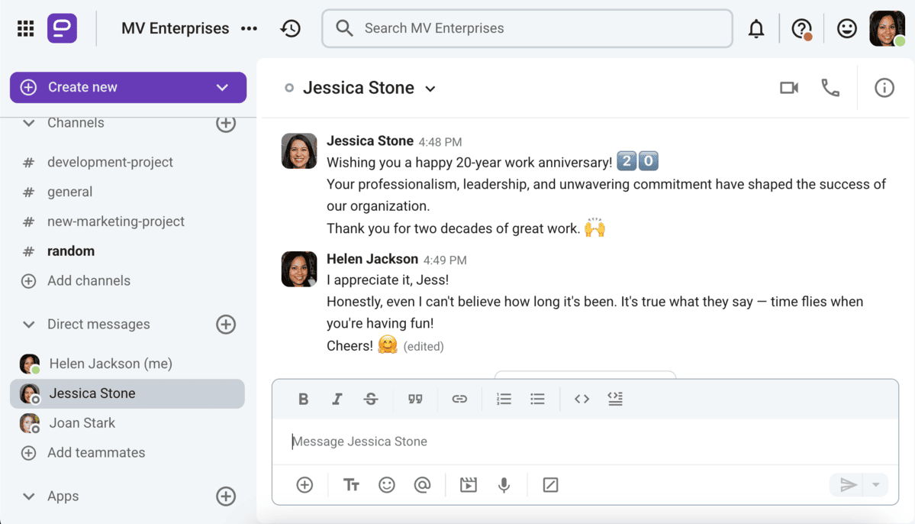Click the 4:48 PM message timestamp
This screenshot has width=915, height=524.
pyautogui.click(x=440, y=142)
